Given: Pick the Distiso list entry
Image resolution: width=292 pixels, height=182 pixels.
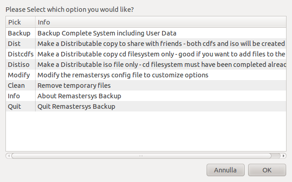Looking at the screenshot, I should (x=18, y=65).
